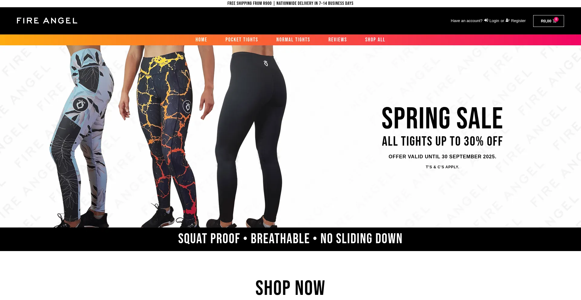581x300 pixels.
Task: Open Normal Tights menu item
Action: [x=293, y=40]
